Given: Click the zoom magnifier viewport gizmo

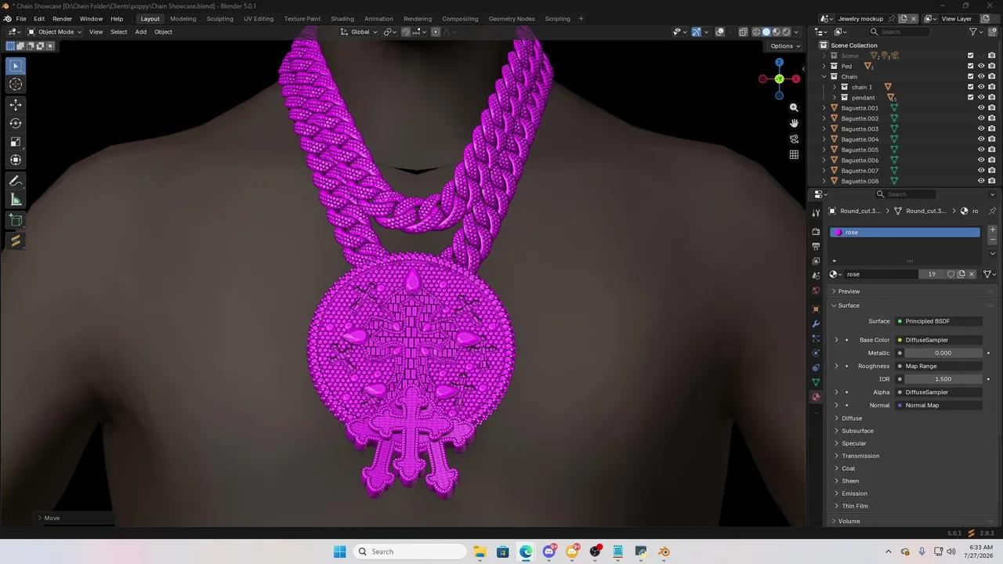Looking at the screenshot, I should [x=794, y=107].
